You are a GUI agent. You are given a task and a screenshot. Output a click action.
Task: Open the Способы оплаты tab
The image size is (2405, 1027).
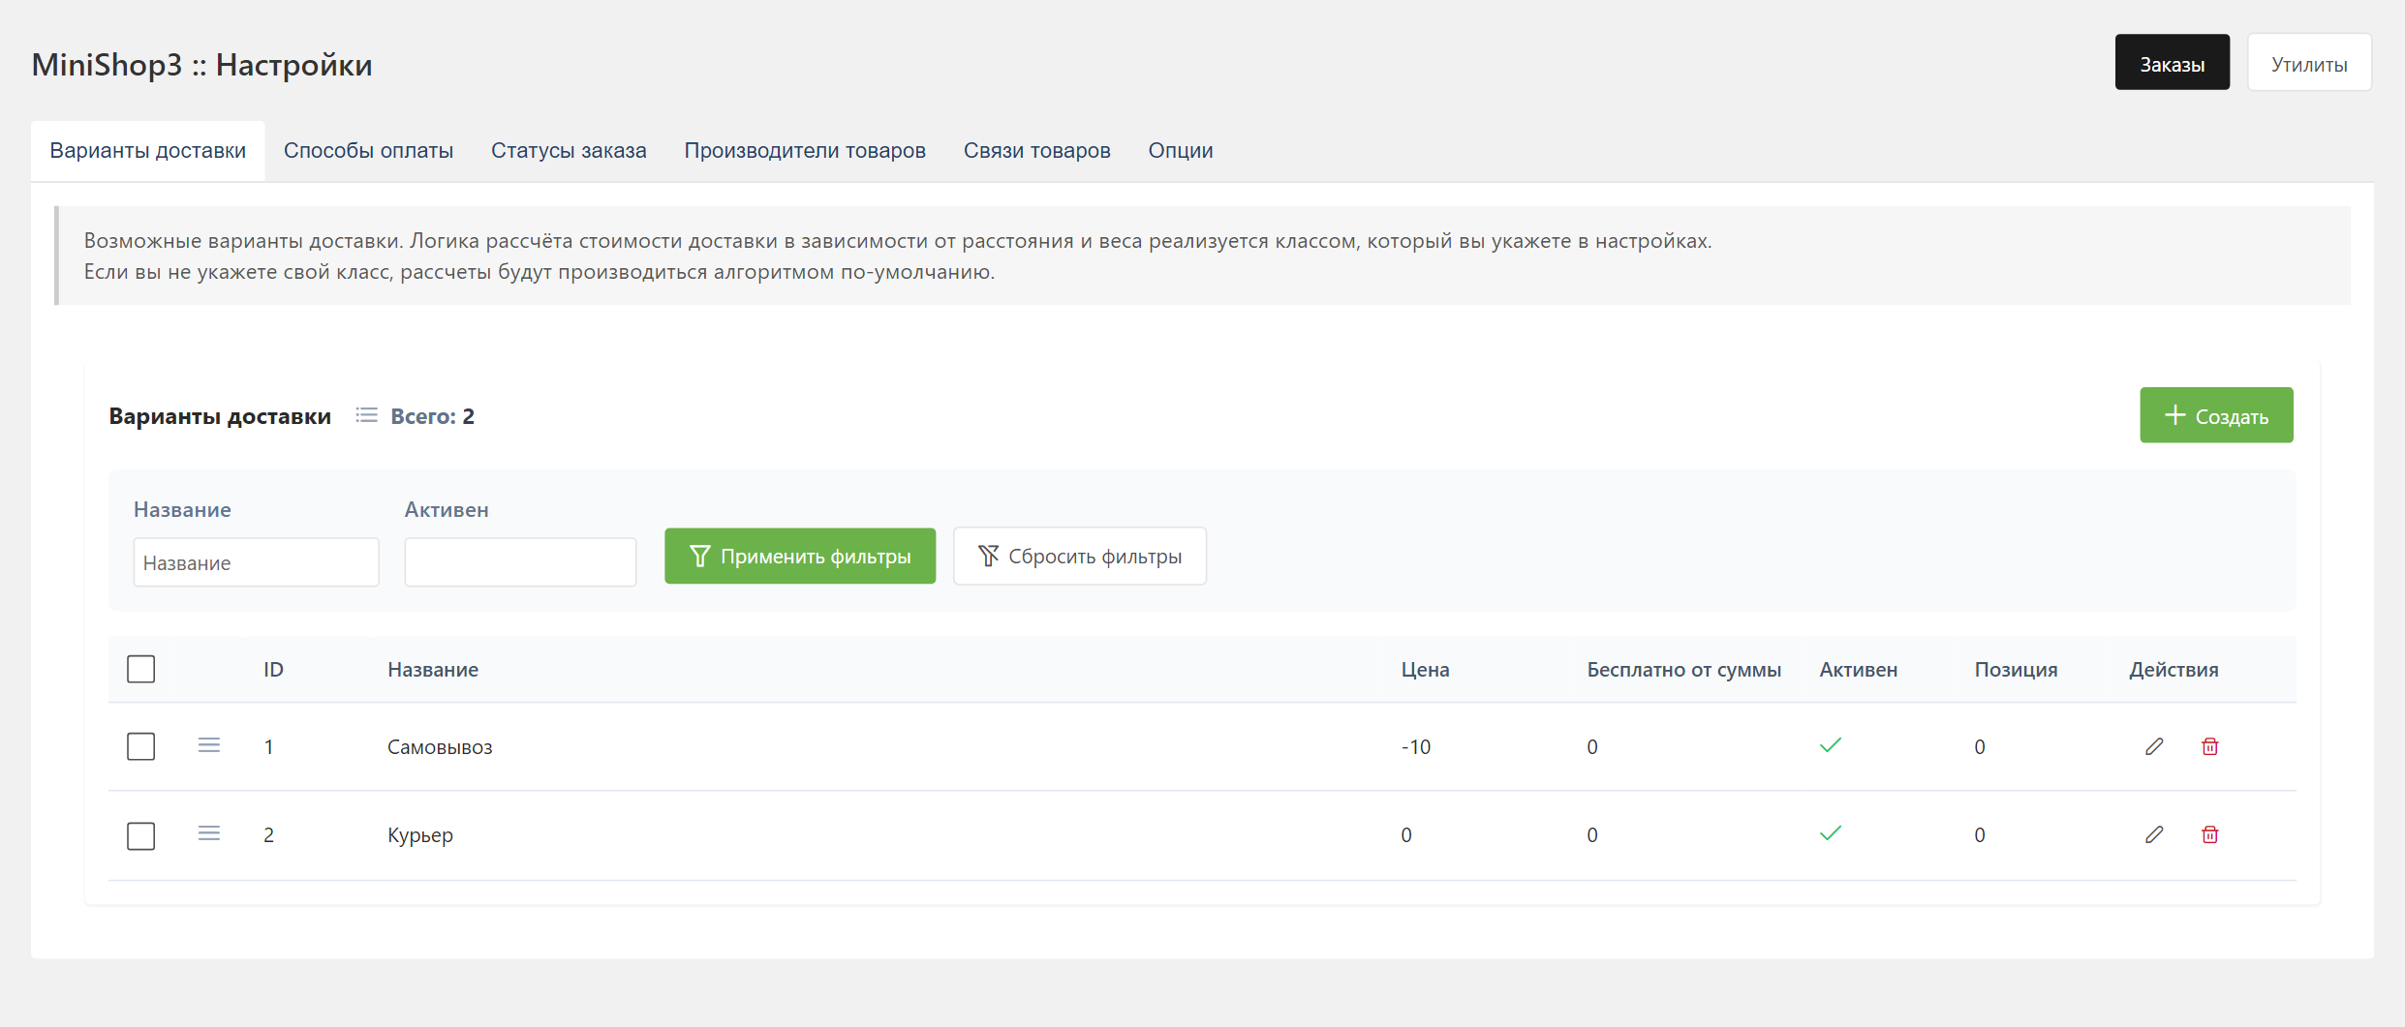(x=368, y=151)
